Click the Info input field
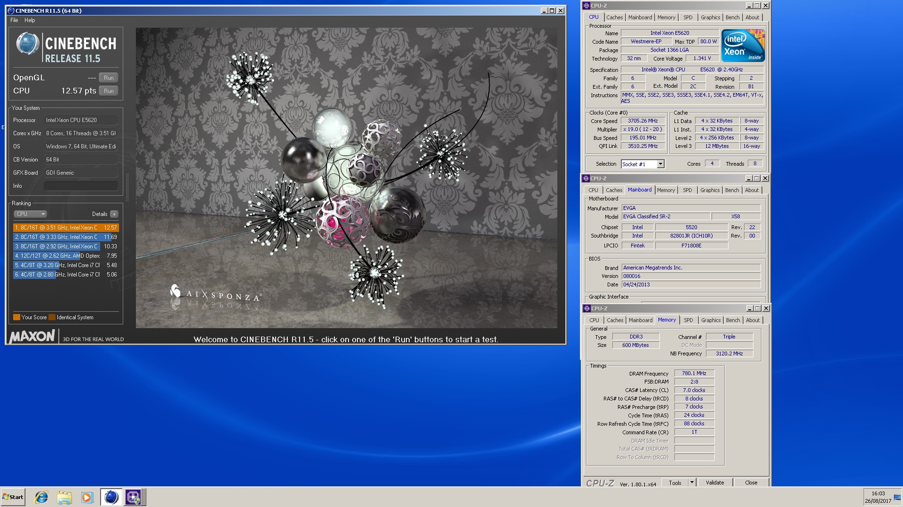 (x=81, y=186)
